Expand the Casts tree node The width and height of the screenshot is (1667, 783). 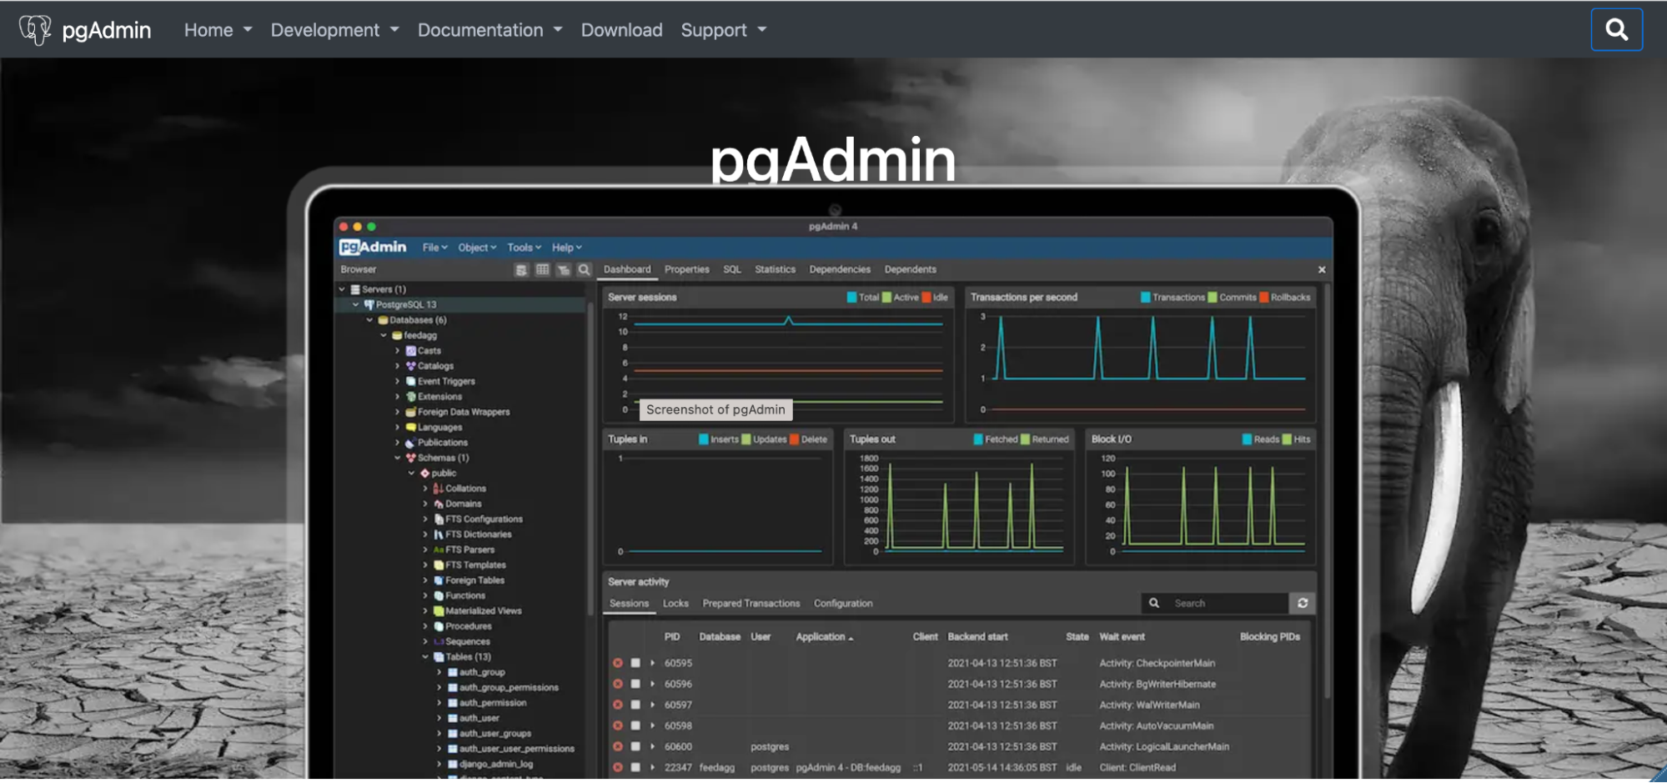coord(397,351)
